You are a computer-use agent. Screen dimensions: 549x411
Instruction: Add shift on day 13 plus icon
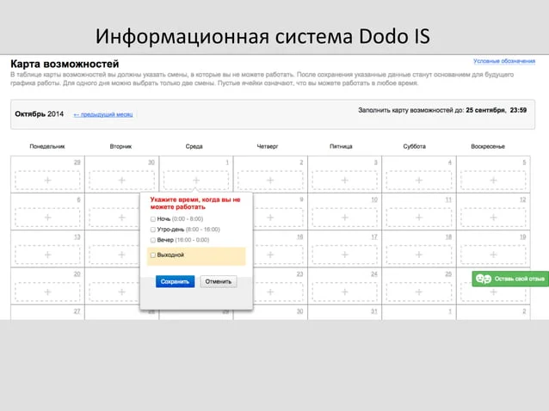[47, 255]
